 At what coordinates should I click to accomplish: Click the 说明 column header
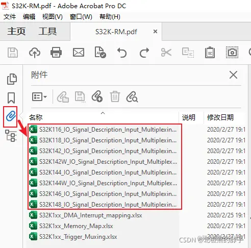click(189, 117)
